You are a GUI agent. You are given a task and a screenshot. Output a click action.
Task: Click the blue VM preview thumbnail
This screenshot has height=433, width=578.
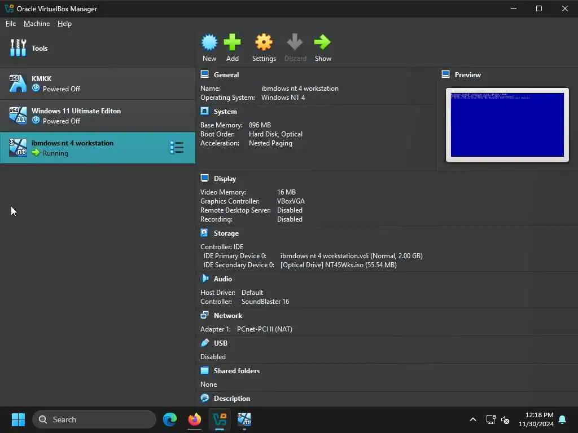(x=507, y=125)
